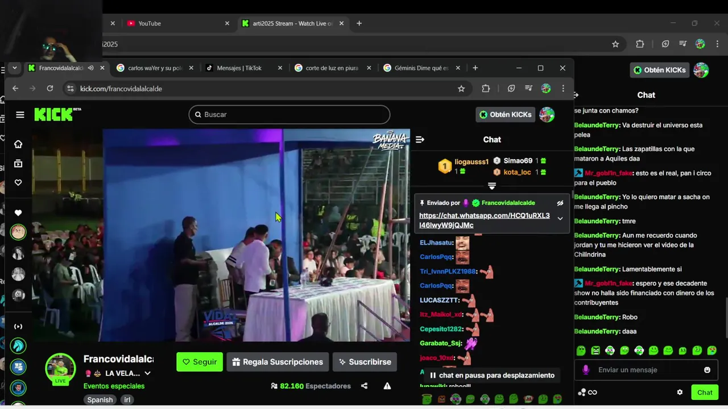Click Francovidalalcalde name in pinned message
This screenshot has height=409, width=728.
508,203
